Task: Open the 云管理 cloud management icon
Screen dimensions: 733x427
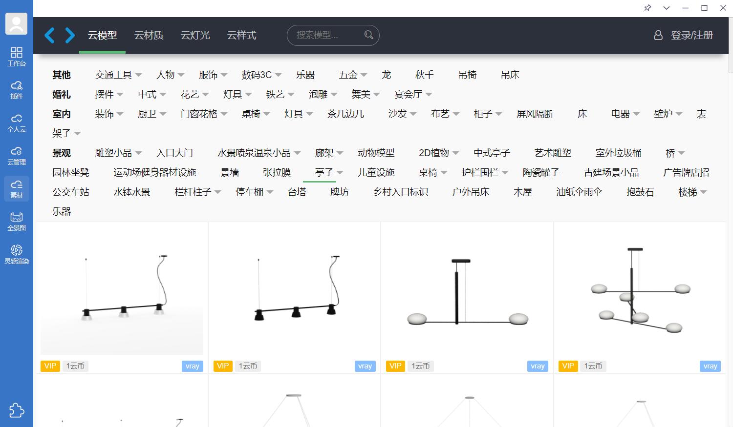Action: [17, 156]
